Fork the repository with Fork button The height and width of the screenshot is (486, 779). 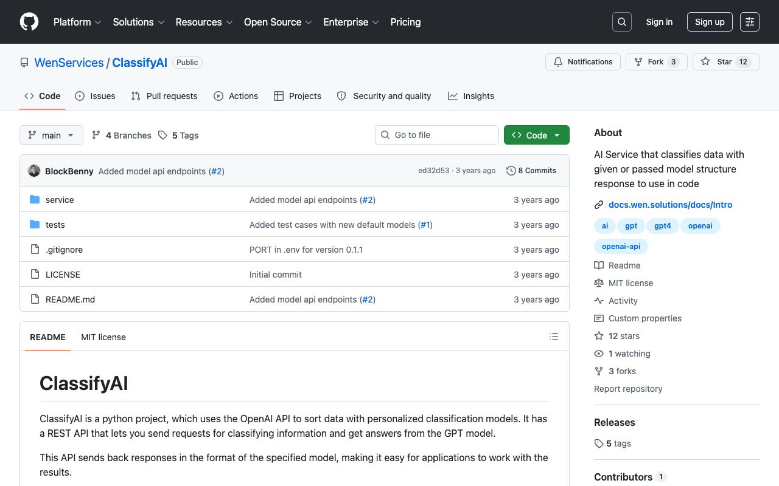pos(656,62)
